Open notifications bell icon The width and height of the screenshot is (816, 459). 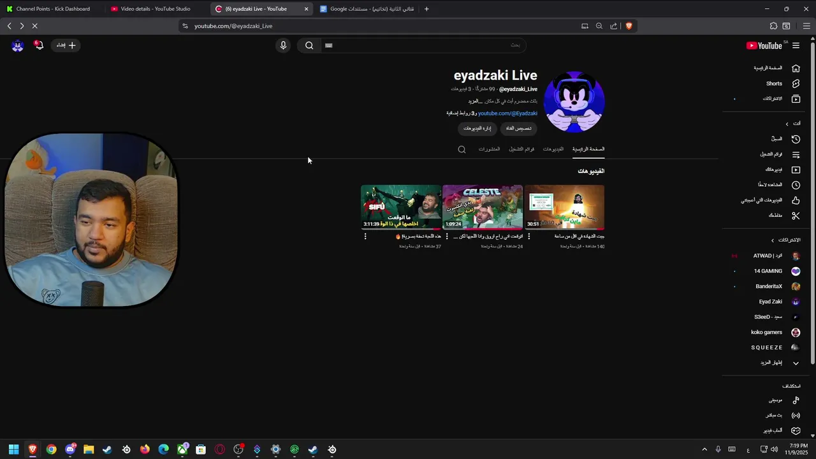point(39,45)
